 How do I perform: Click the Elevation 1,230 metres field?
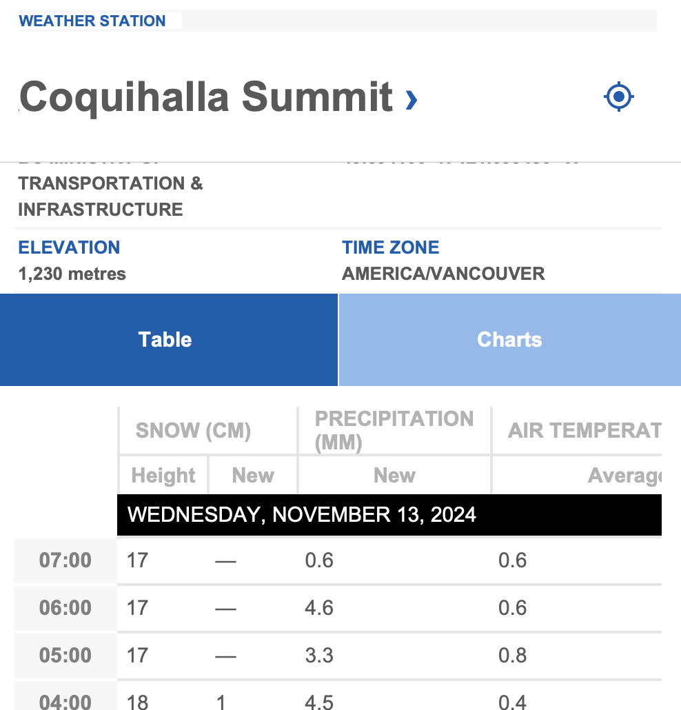click(72, 261)
